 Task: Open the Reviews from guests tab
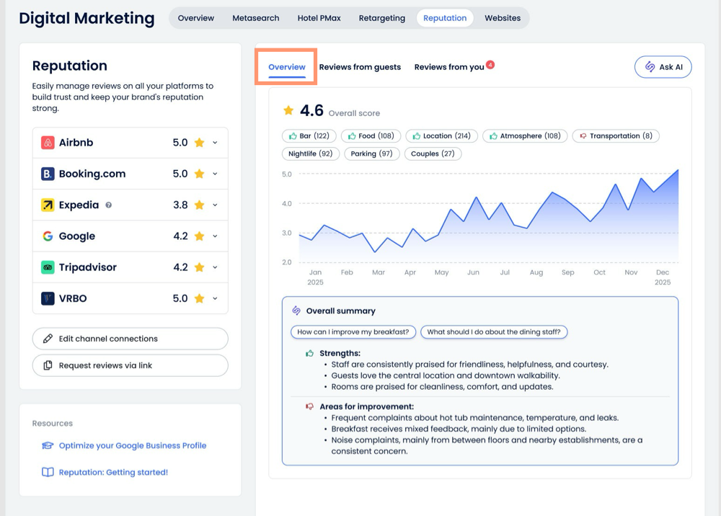tap(360, 67)
